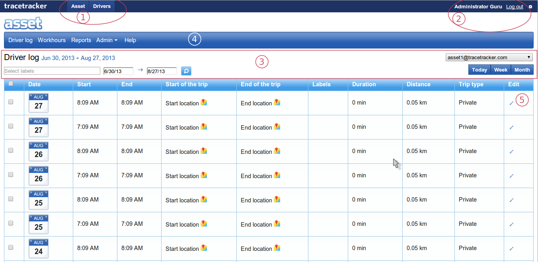Image resolution: width=538 pixels, height=262 pixels.
Task: Edit the Aug 27 8:09 AM trip with pencil icon
Action: (512, 103)
